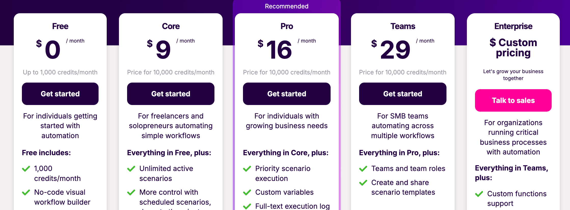Screen dimensions: 570x210
Task: Select the Recommended banner above Pro
Action: point(287,6)
